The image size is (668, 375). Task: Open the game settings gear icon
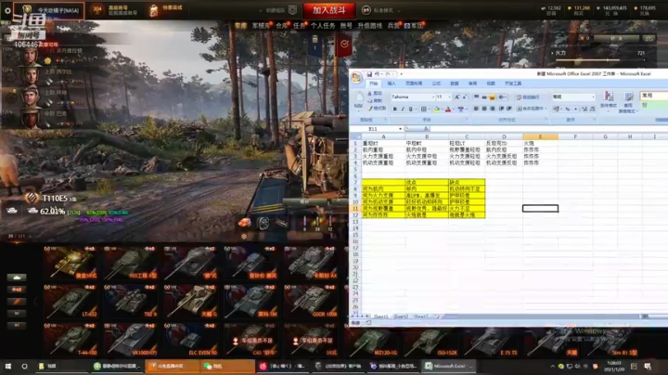pos(6,10)
